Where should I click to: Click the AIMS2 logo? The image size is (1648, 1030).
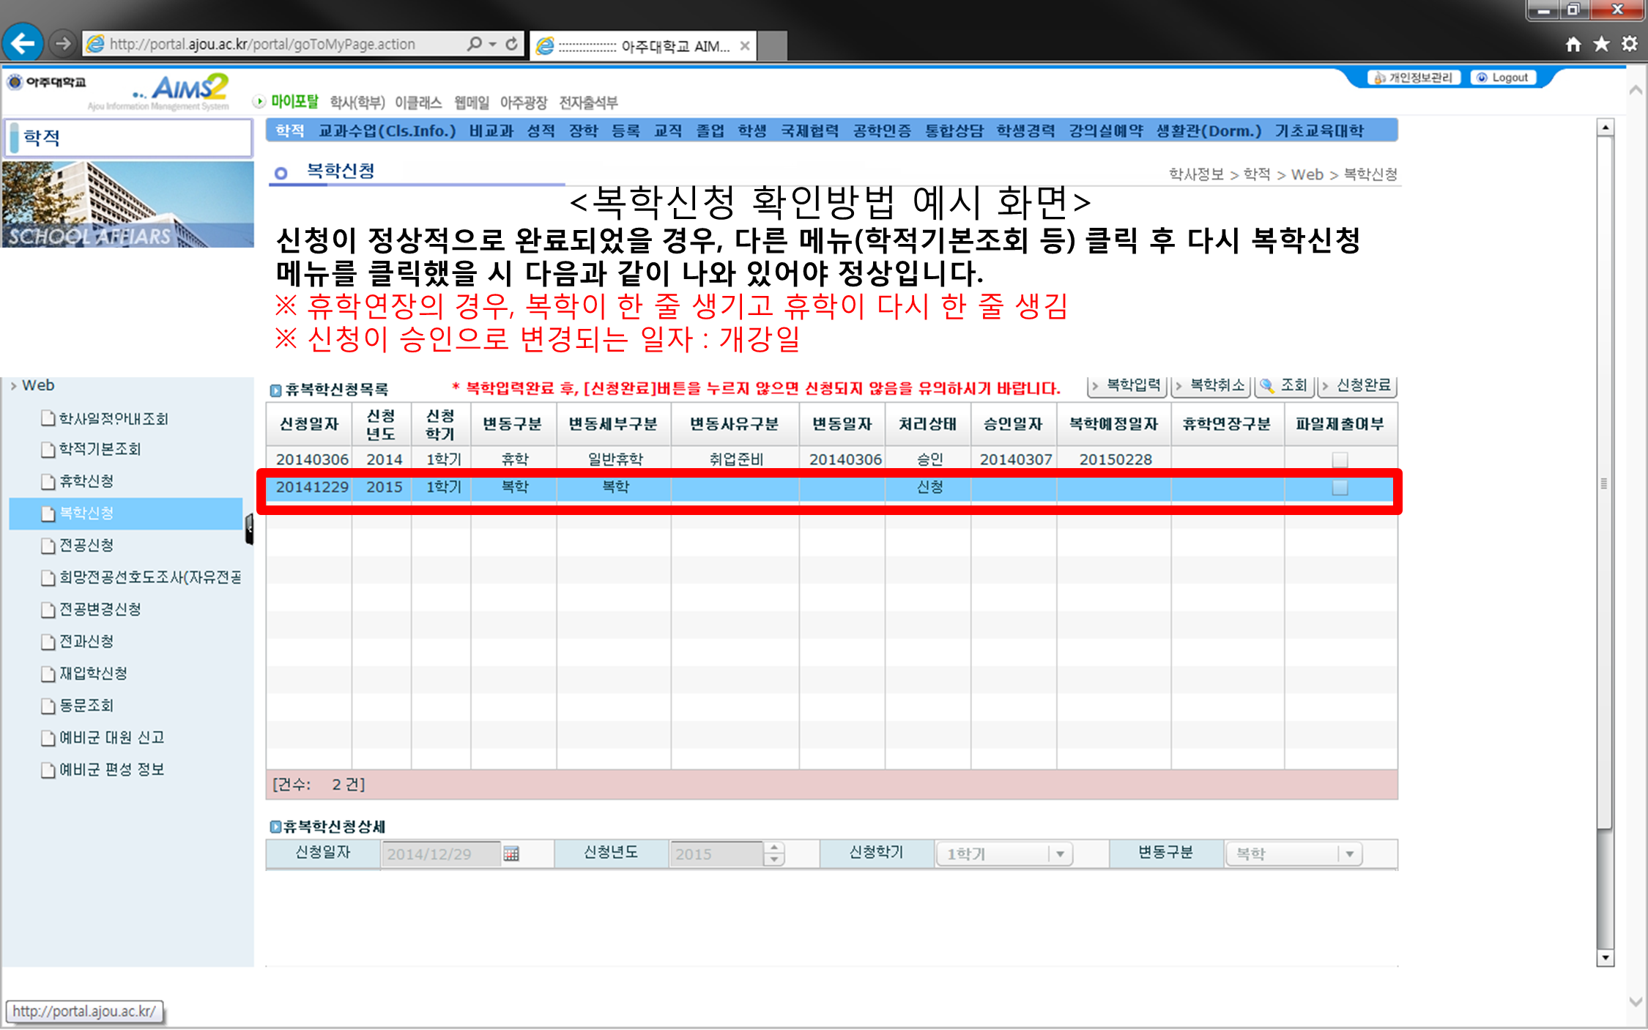click(189, 89)
